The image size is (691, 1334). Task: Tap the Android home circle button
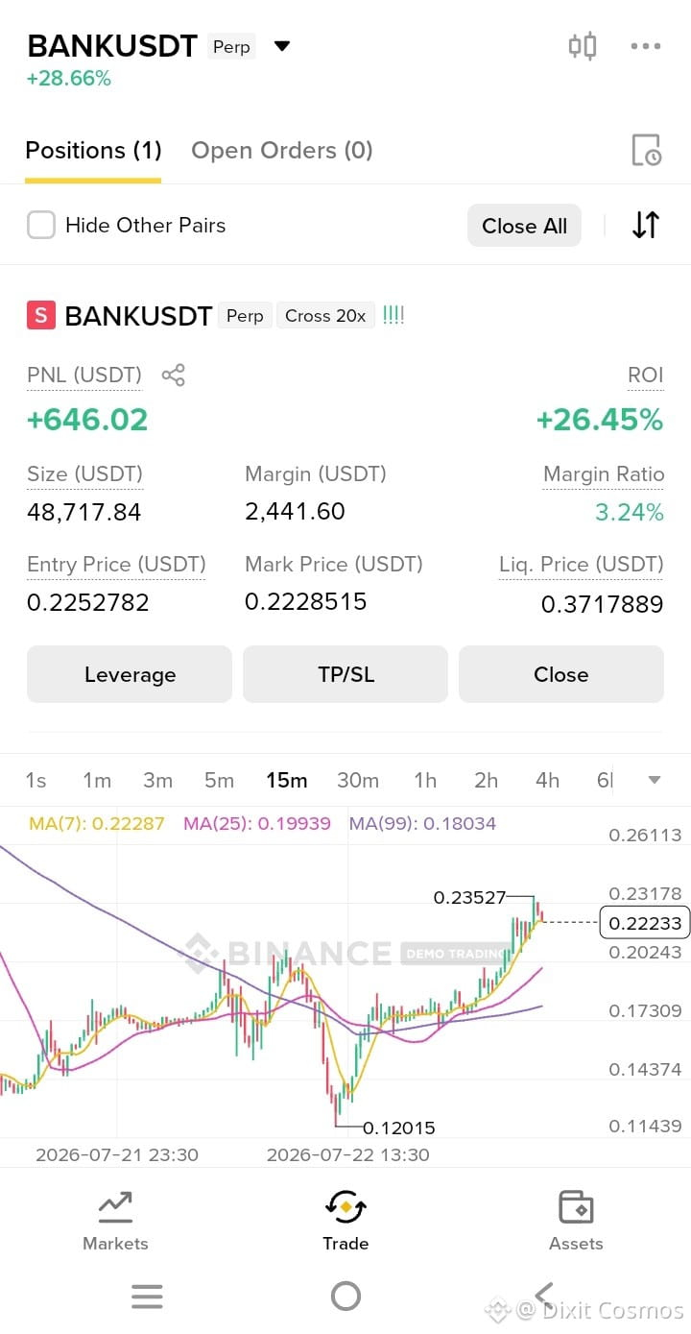[345, 1297]
